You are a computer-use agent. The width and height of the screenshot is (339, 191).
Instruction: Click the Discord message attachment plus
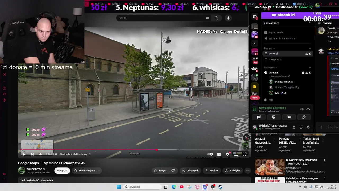click(x=321, y=127)
